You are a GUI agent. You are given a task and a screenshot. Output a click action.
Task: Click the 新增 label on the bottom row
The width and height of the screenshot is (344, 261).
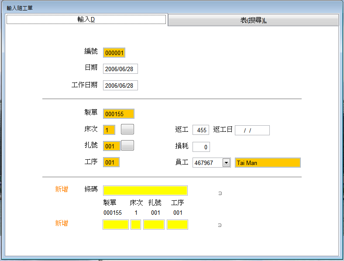(x=62, y=223)
